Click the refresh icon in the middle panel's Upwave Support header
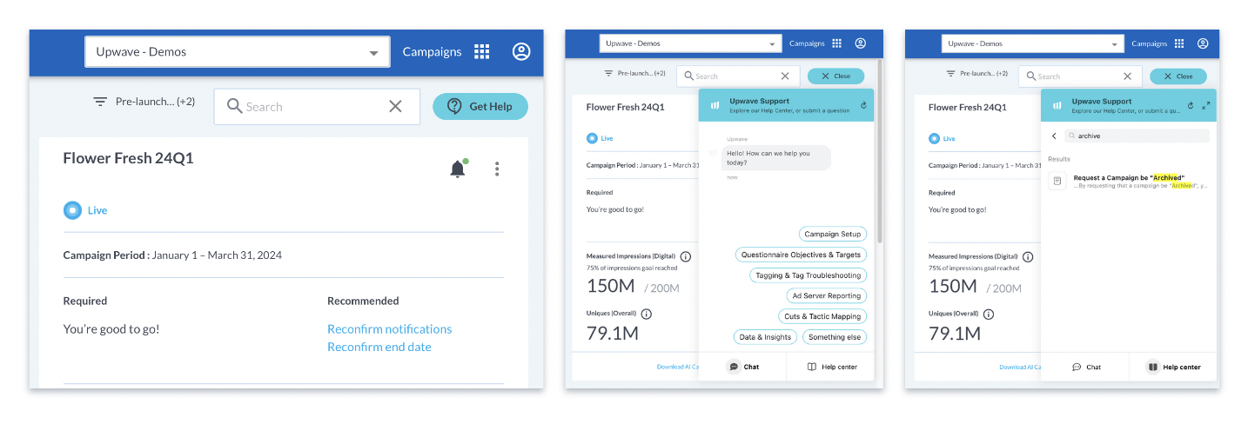1248x424 pixels. click(x=863, y=105)
